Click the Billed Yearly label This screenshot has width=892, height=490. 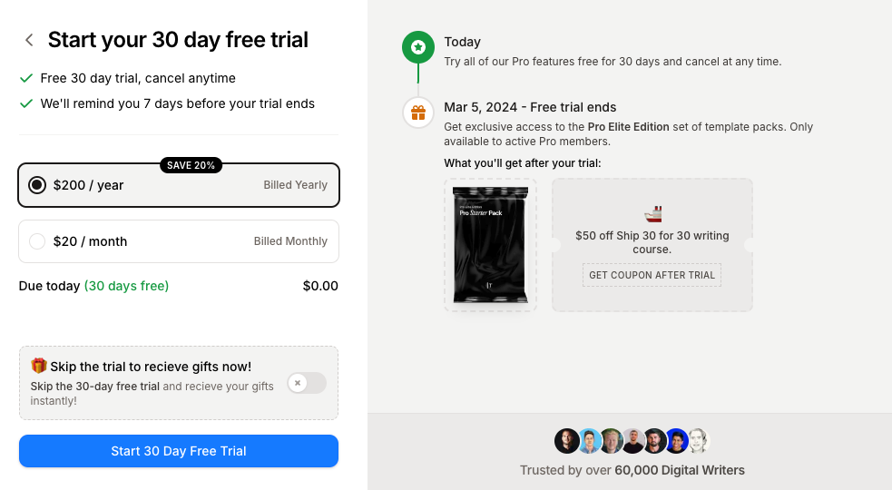point(295,185)
